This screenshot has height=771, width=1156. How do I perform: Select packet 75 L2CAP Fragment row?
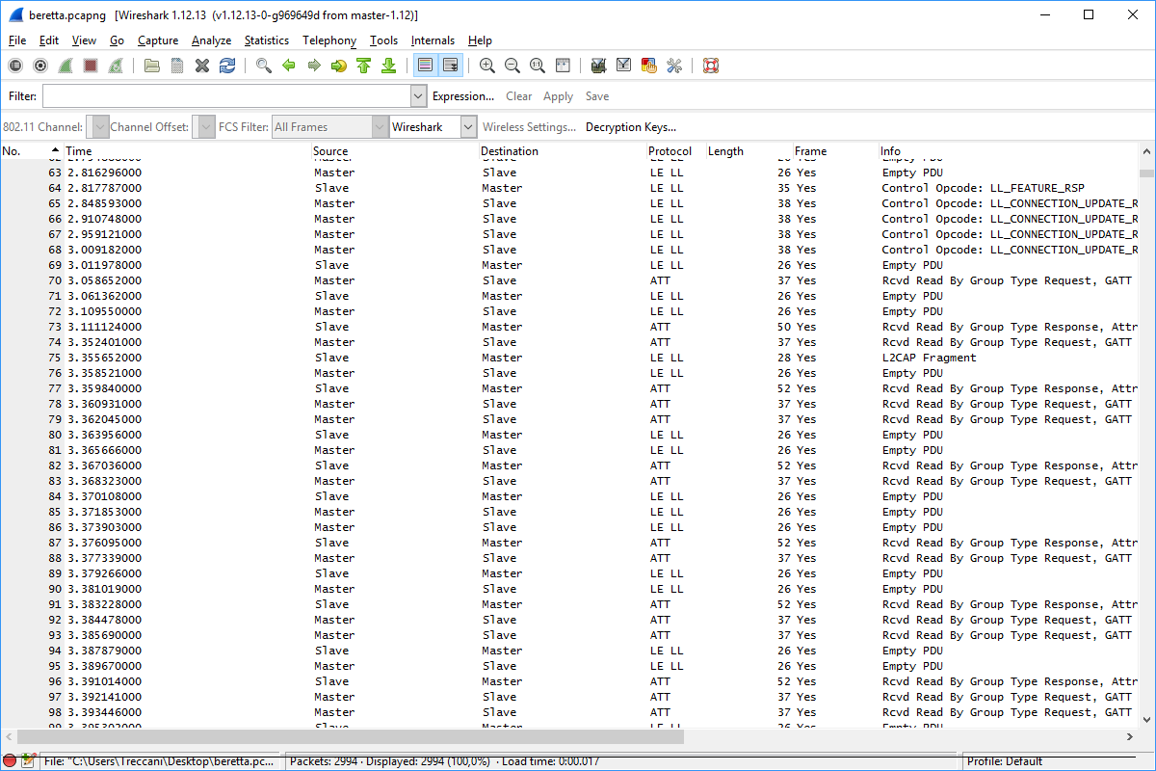(x=569, y=358)
